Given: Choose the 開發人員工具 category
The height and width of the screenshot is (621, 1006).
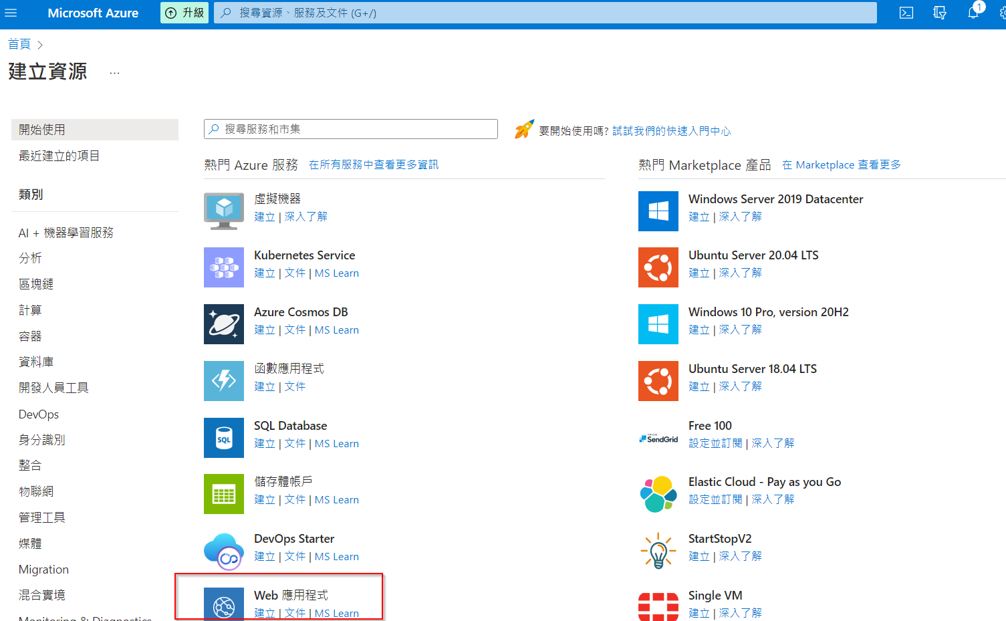Looking at the screenshot, I should pos(53,388).
